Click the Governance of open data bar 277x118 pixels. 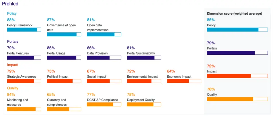click(64, 34)
